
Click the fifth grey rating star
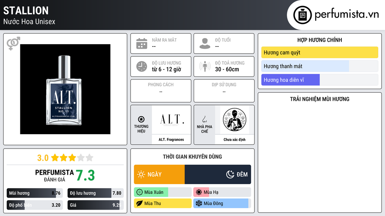point(89,157)
